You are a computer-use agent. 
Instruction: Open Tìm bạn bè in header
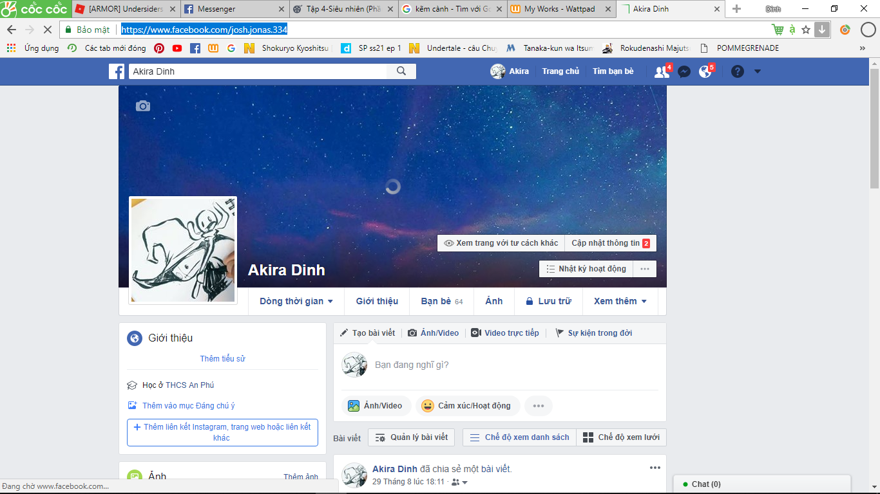[x=613, y=71]
